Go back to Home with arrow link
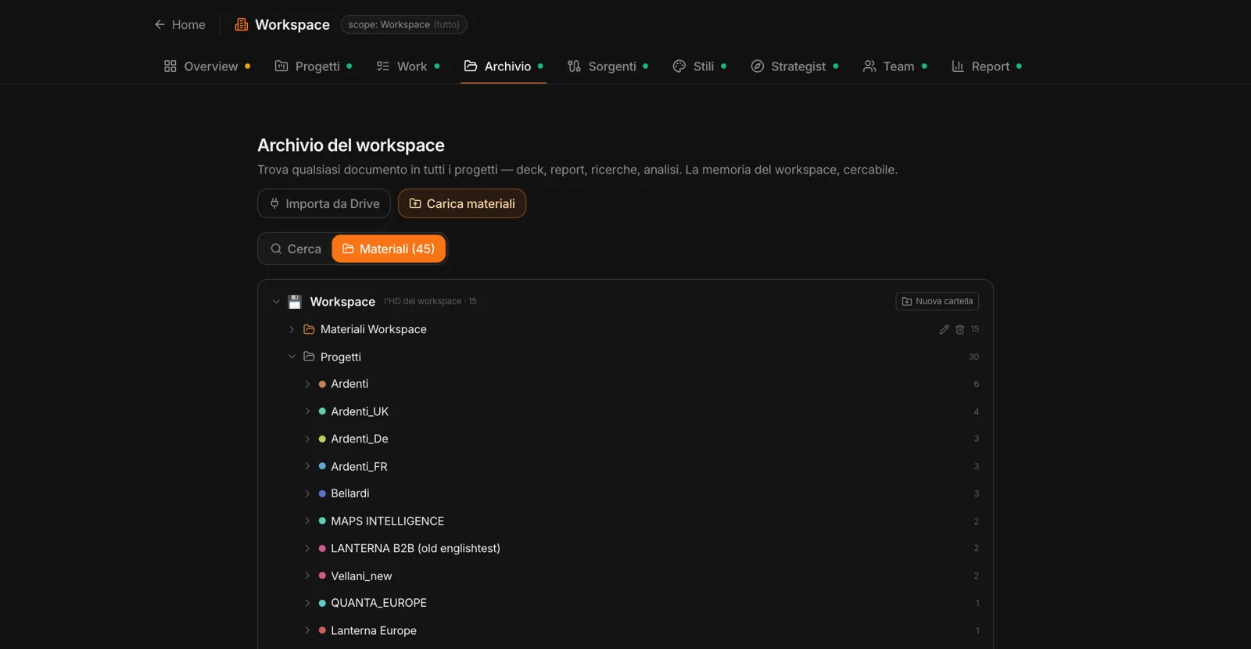1251x649 pixels. 180,24
